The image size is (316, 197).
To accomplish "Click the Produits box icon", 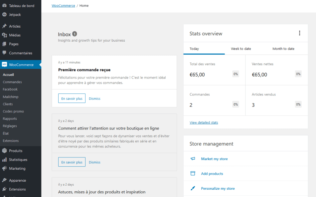I will pyautogui.click(x=4, y=151).
